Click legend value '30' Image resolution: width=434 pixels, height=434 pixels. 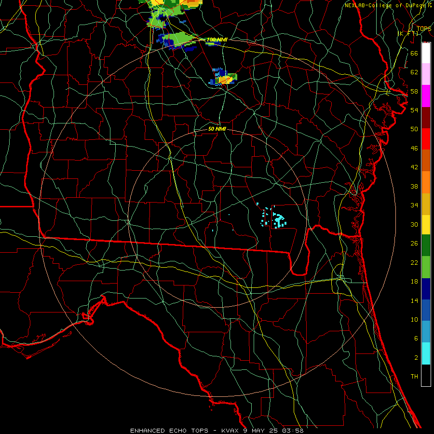coord(414,224)
